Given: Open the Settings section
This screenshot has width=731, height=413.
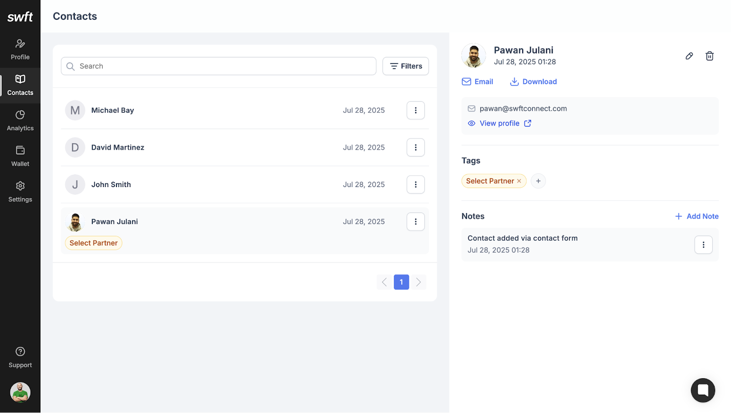Looking at the screenshot, I should pyautogui.click(x=20, y=192).
